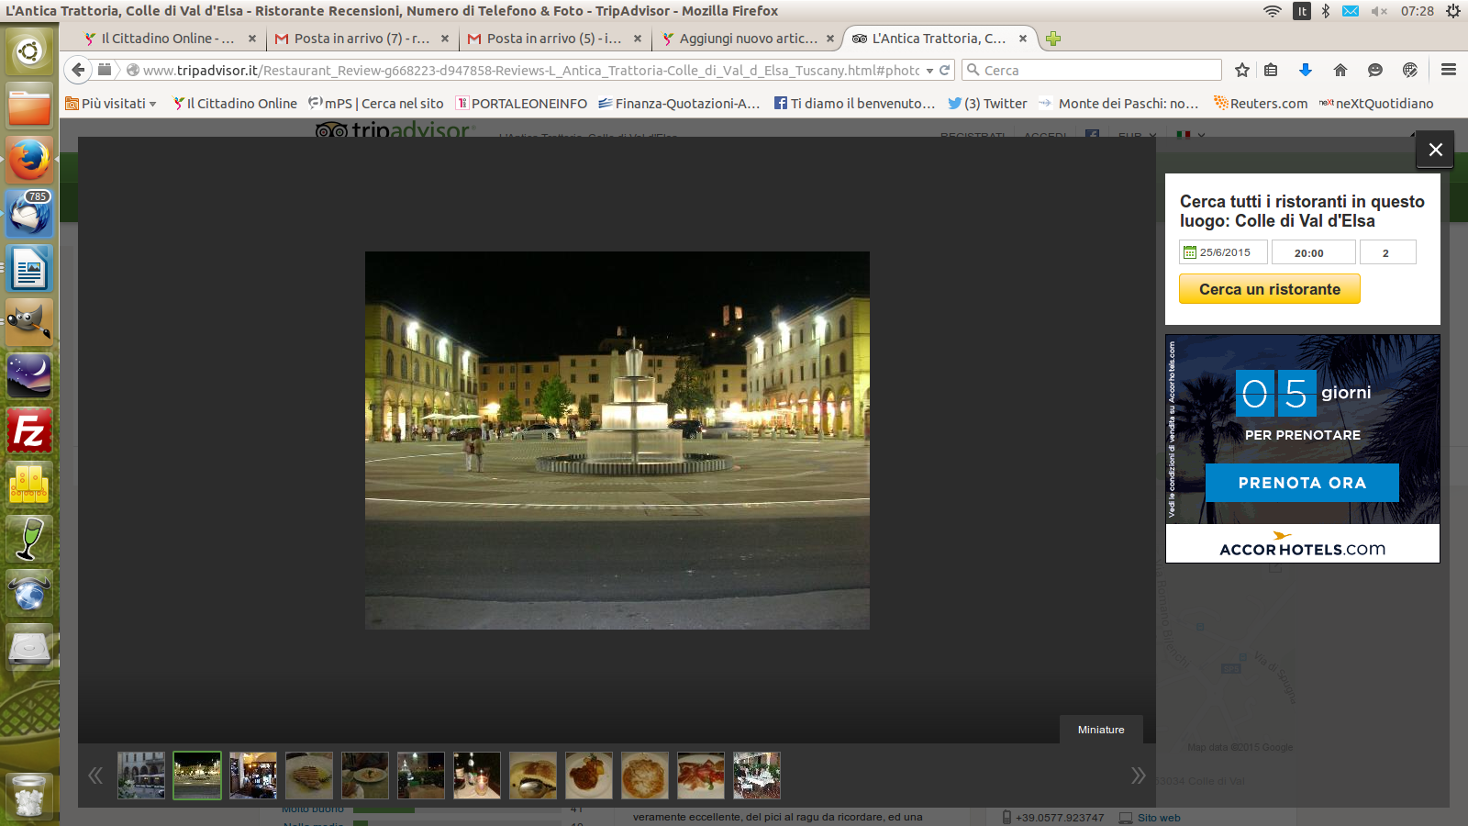
Task: Click the Firefox search field Cerca
Action: (1092, 70)
